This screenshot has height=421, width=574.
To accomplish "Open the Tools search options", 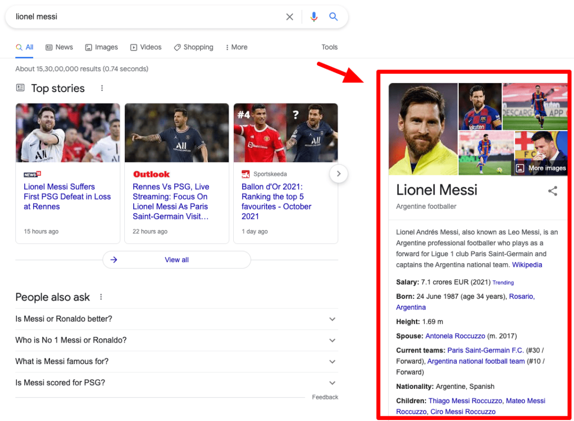I will (x=330, y=47).
